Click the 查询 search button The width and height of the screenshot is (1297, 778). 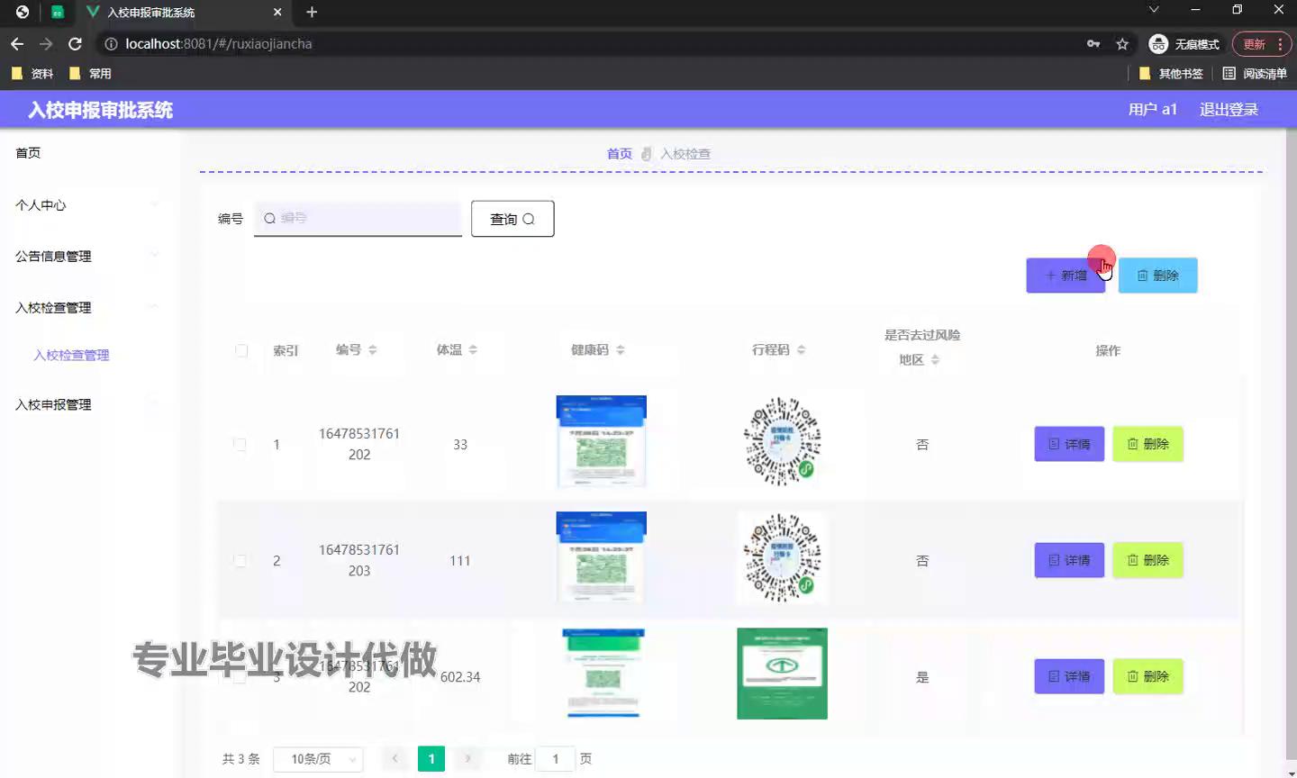[x=512, y=219]
